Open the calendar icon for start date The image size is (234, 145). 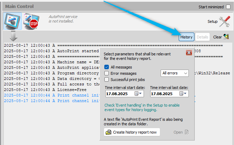click(136, 93)
